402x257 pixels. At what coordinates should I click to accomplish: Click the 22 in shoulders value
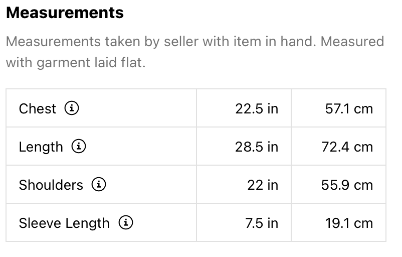pos(263,185)
